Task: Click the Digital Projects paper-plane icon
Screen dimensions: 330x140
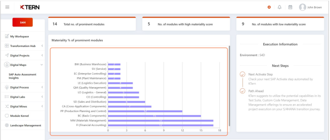Action: 7,56
